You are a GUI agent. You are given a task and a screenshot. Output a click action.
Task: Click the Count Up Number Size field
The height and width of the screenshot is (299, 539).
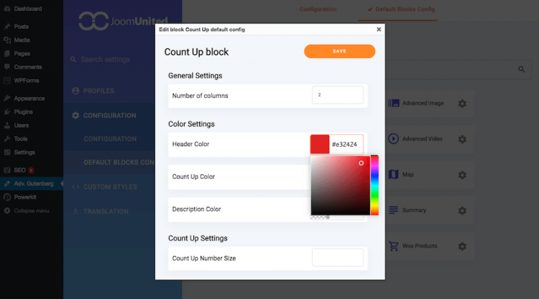(338, 258)
